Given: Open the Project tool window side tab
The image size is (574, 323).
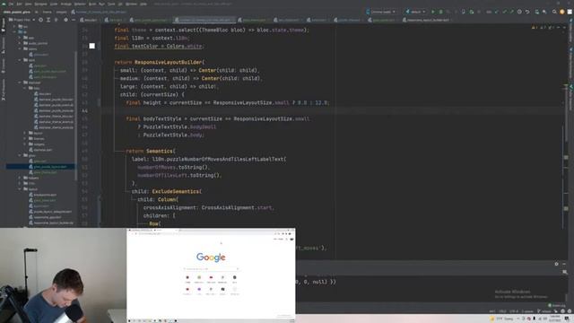Looking at the screenshot, I should point(4,25).
